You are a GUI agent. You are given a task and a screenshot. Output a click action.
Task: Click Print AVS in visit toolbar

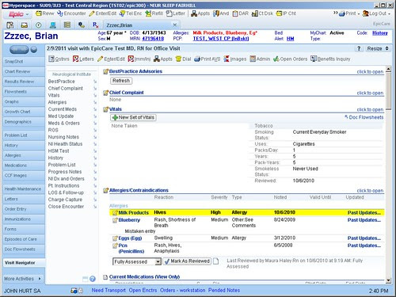(x=208, y=59)
